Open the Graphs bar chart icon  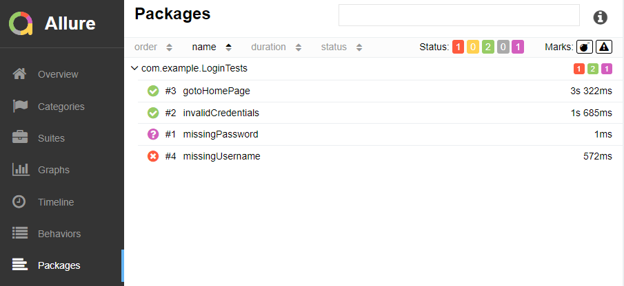[20, 169]
